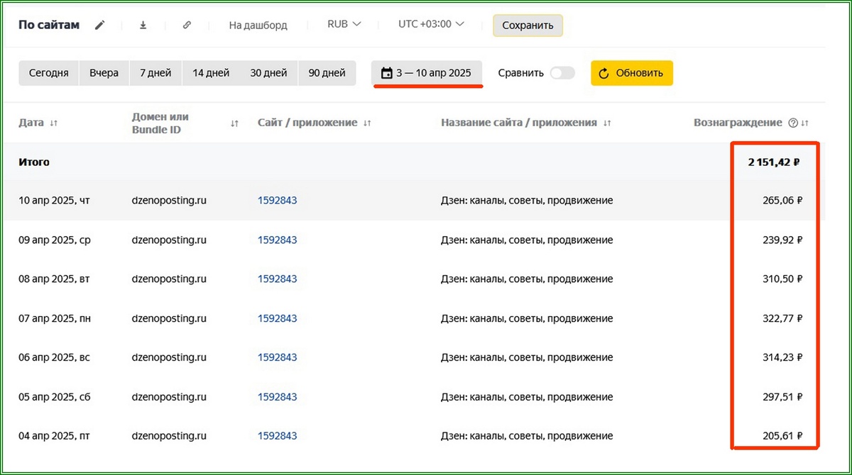852x475 pixels.
Task: Click the date cell 08 апр 2025, вт
Action: 55,279
